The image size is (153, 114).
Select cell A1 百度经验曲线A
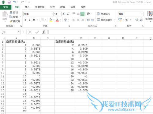pyautogui.click(x=16, y=42)
